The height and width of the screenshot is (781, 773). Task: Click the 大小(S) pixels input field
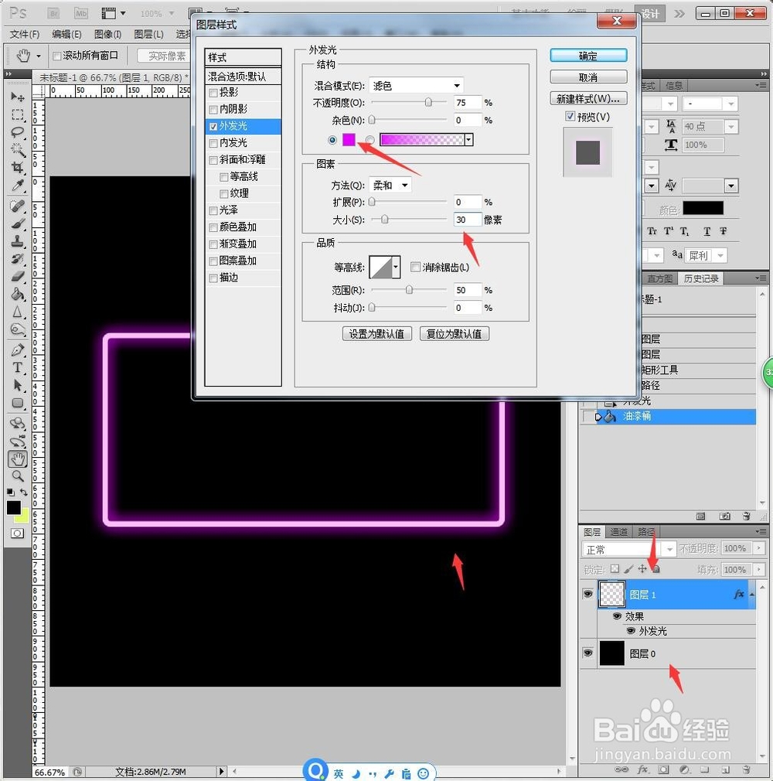pyautogui.click(x=468, y=219)
